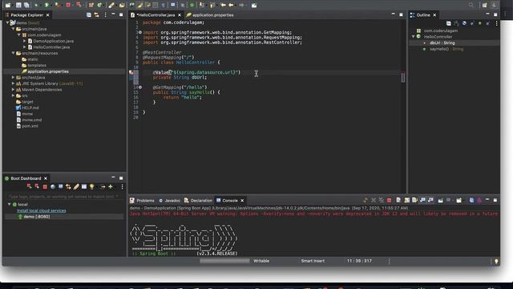
Task: Open Boot Dashboard view menu dots
Action: [x=122, y=187]
